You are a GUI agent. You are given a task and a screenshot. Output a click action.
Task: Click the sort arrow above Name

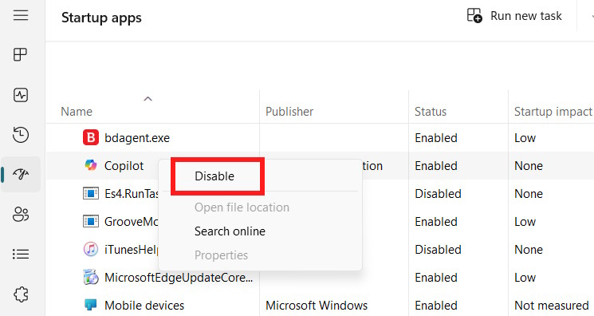(148, 99)
